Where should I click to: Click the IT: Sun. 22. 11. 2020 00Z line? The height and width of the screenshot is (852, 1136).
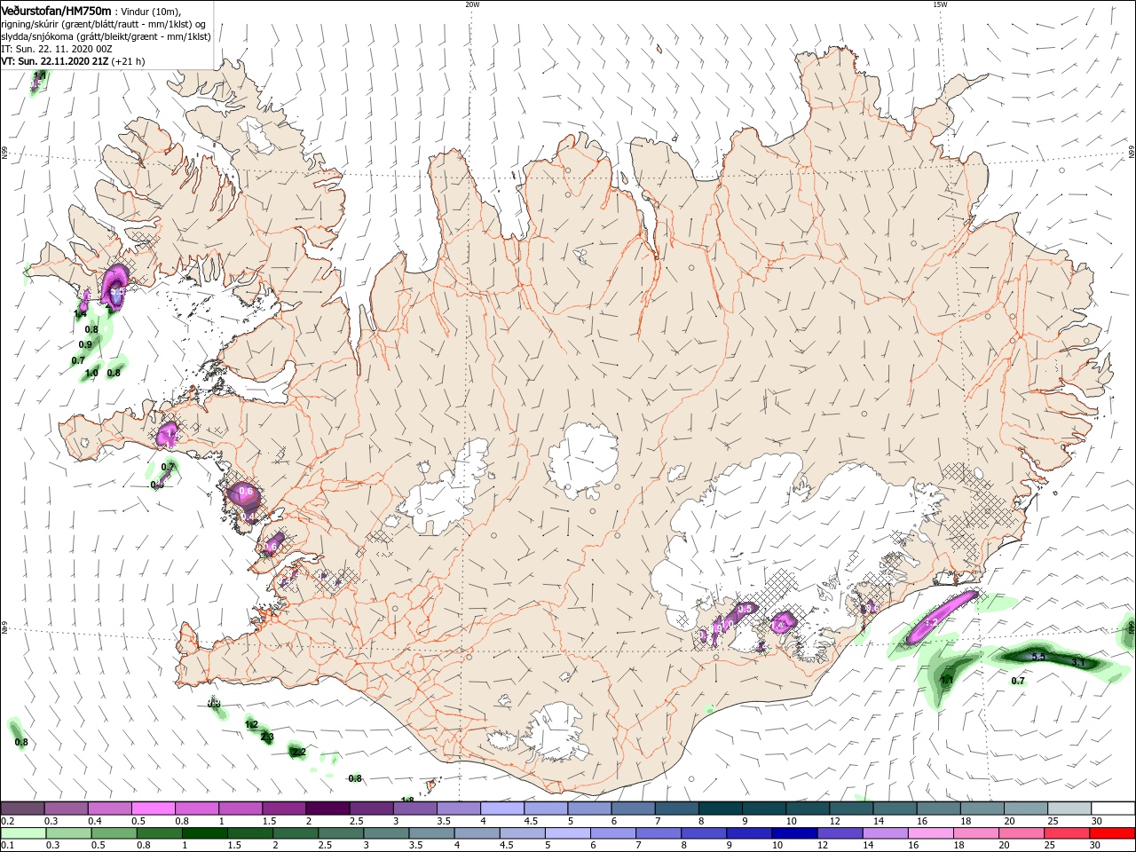56,49
